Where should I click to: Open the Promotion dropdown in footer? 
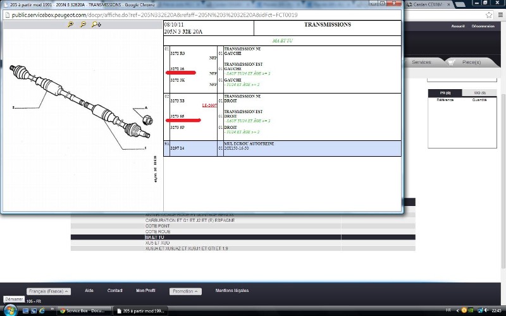tap(185, 291)
